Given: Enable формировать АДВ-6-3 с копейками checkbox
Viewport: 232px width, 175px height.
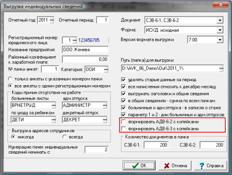Looking at the screenshot, I should click(124, 129).
